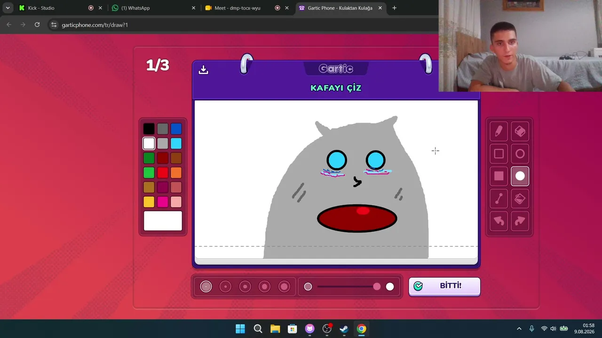Screen dimensions: 602x338
Task: Select the smallest brush size
Action: [x=206, y=286]
